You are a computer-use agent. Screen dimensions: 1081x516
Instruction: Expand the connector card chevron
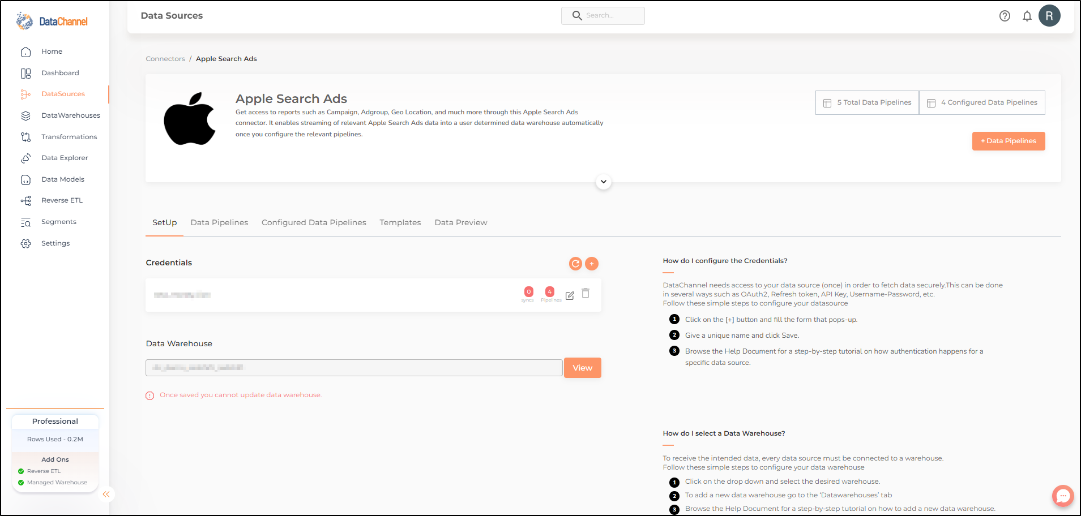(604, 182)
